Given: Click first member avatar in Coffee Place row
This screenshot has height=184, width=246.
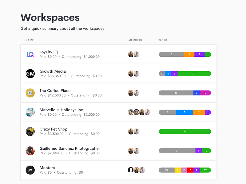Looking at the screenshot, I should (x=130, y=93).
